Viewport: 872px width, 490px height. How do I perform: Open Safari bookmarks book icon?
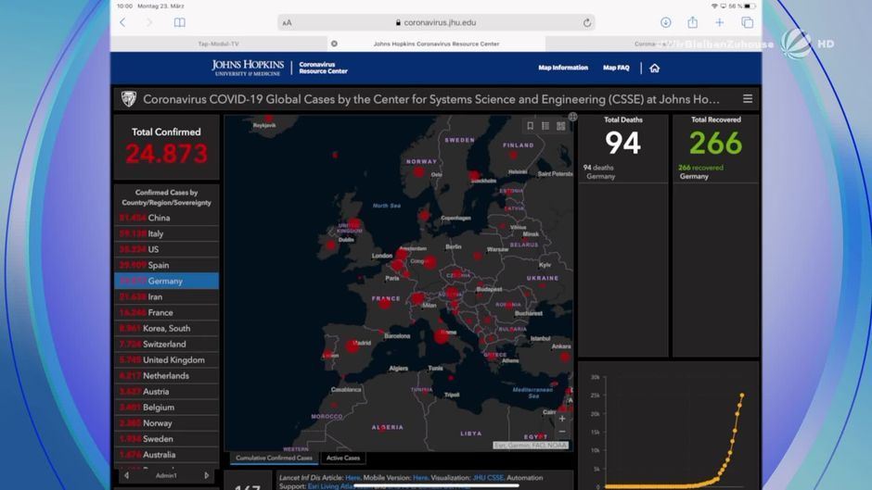[x=180, y=23]
